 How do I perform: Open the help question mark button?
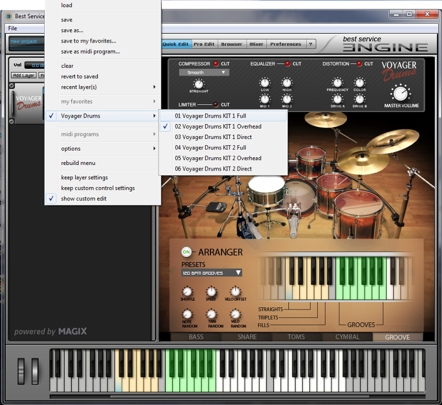(311, 44)
